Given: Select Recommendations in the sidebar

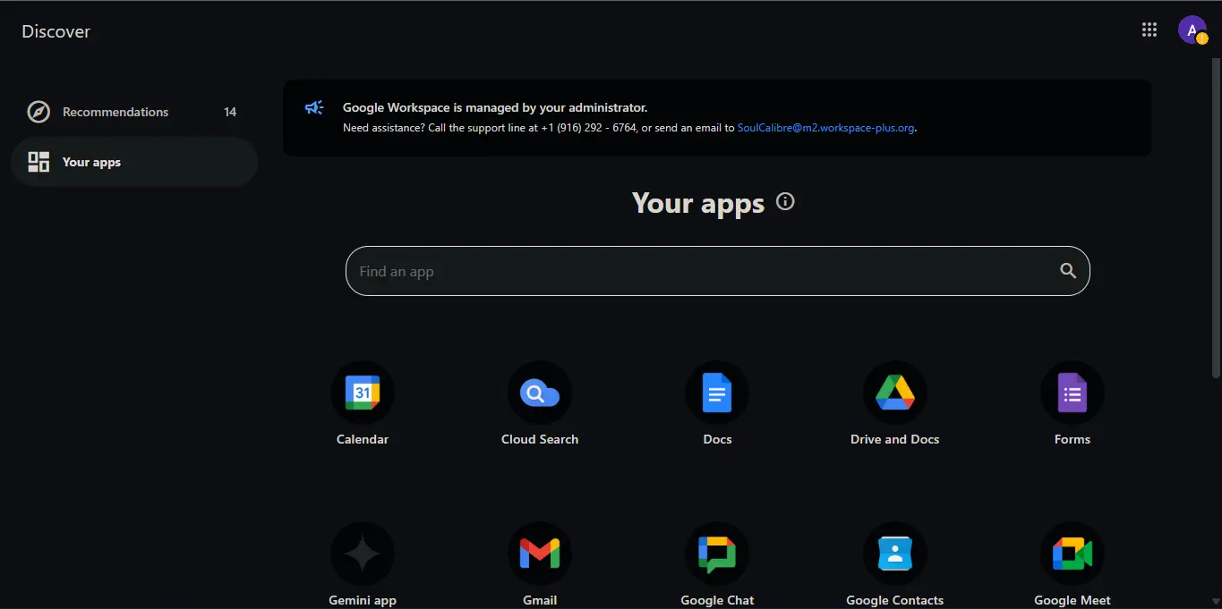Looking at the screenshot, I should coord(134,112).
